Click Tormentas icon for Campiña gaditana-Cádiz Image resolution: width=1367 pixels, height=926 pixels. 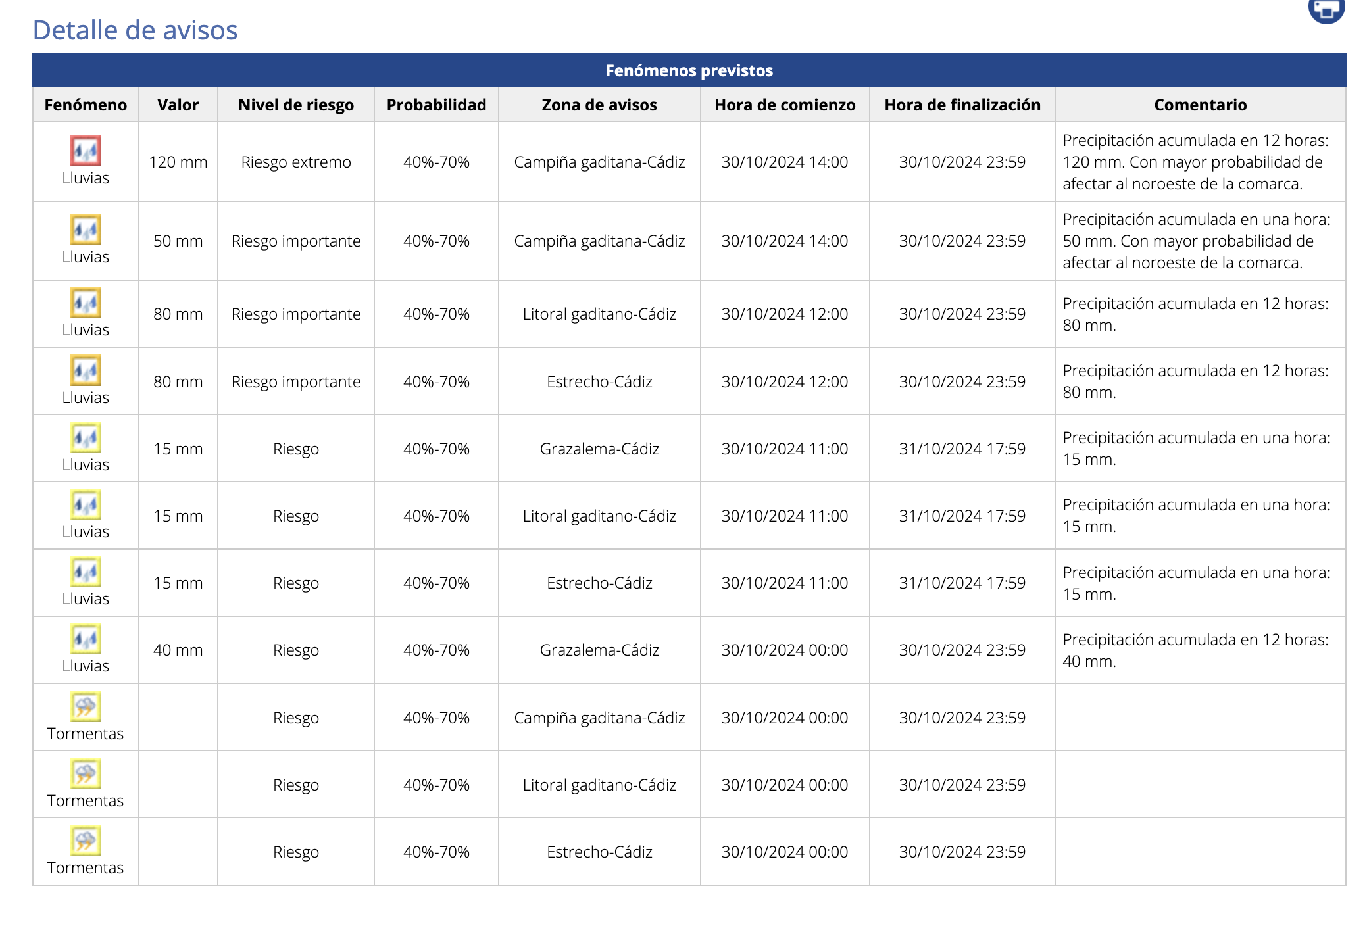pyautogui.click(x=86, y=706)
